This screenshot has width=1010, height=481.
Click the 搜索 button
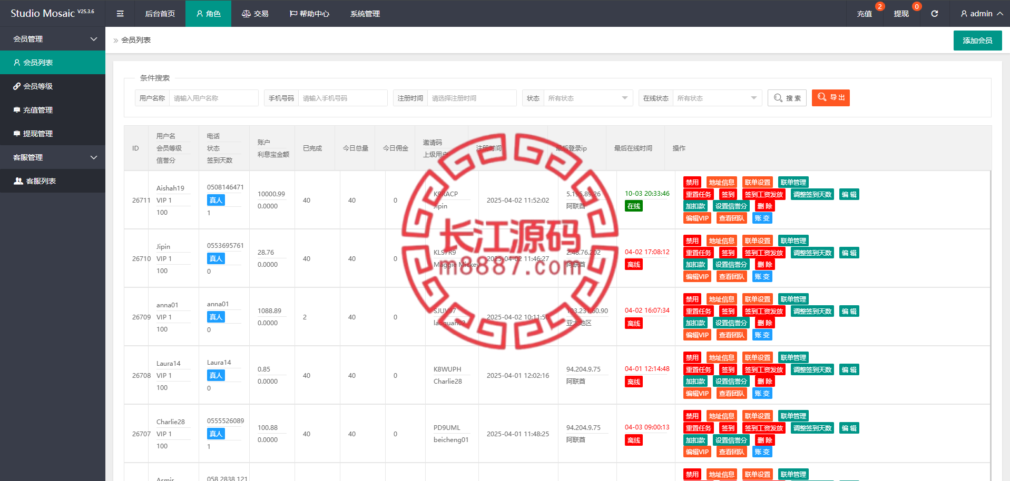[787, 98]
